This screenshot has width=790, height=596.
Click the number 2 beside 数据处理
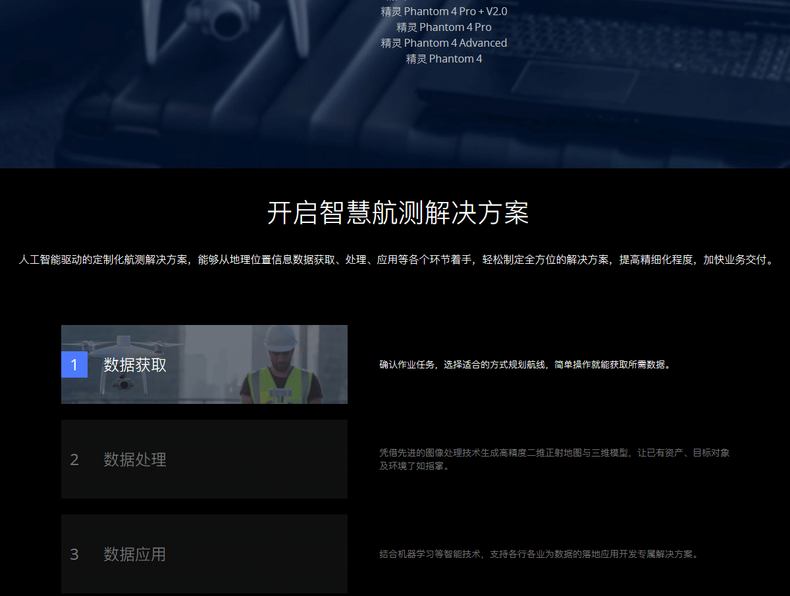point(74,459)
